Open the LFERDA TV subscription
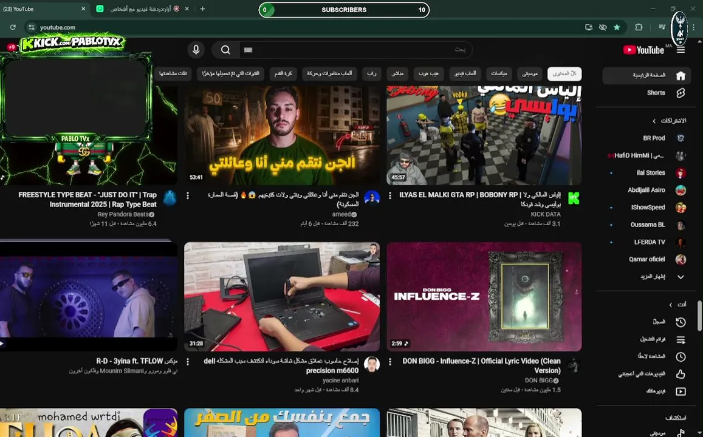The width and height of the screenshot is (703, 437). pyautogui.click(x=649, y=242)
